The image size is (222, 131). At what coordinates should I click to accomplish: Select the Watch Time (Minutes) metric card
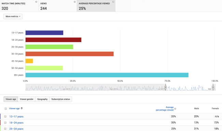coord(19,6)
